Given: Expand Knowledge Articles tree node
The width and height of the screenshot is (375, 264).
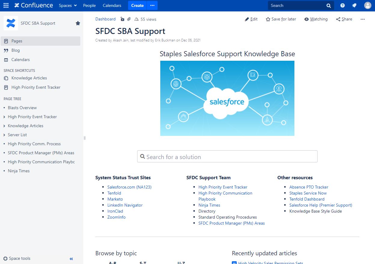Looking at the screenshot, I should coord(4,126).
